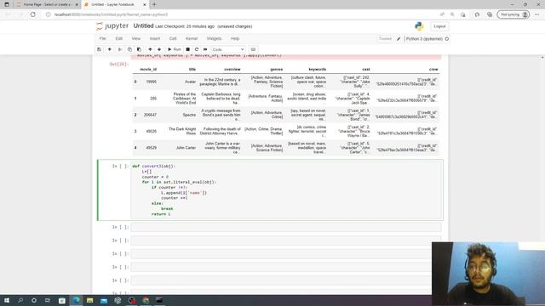Run the selected cell

tap(175, 49)
